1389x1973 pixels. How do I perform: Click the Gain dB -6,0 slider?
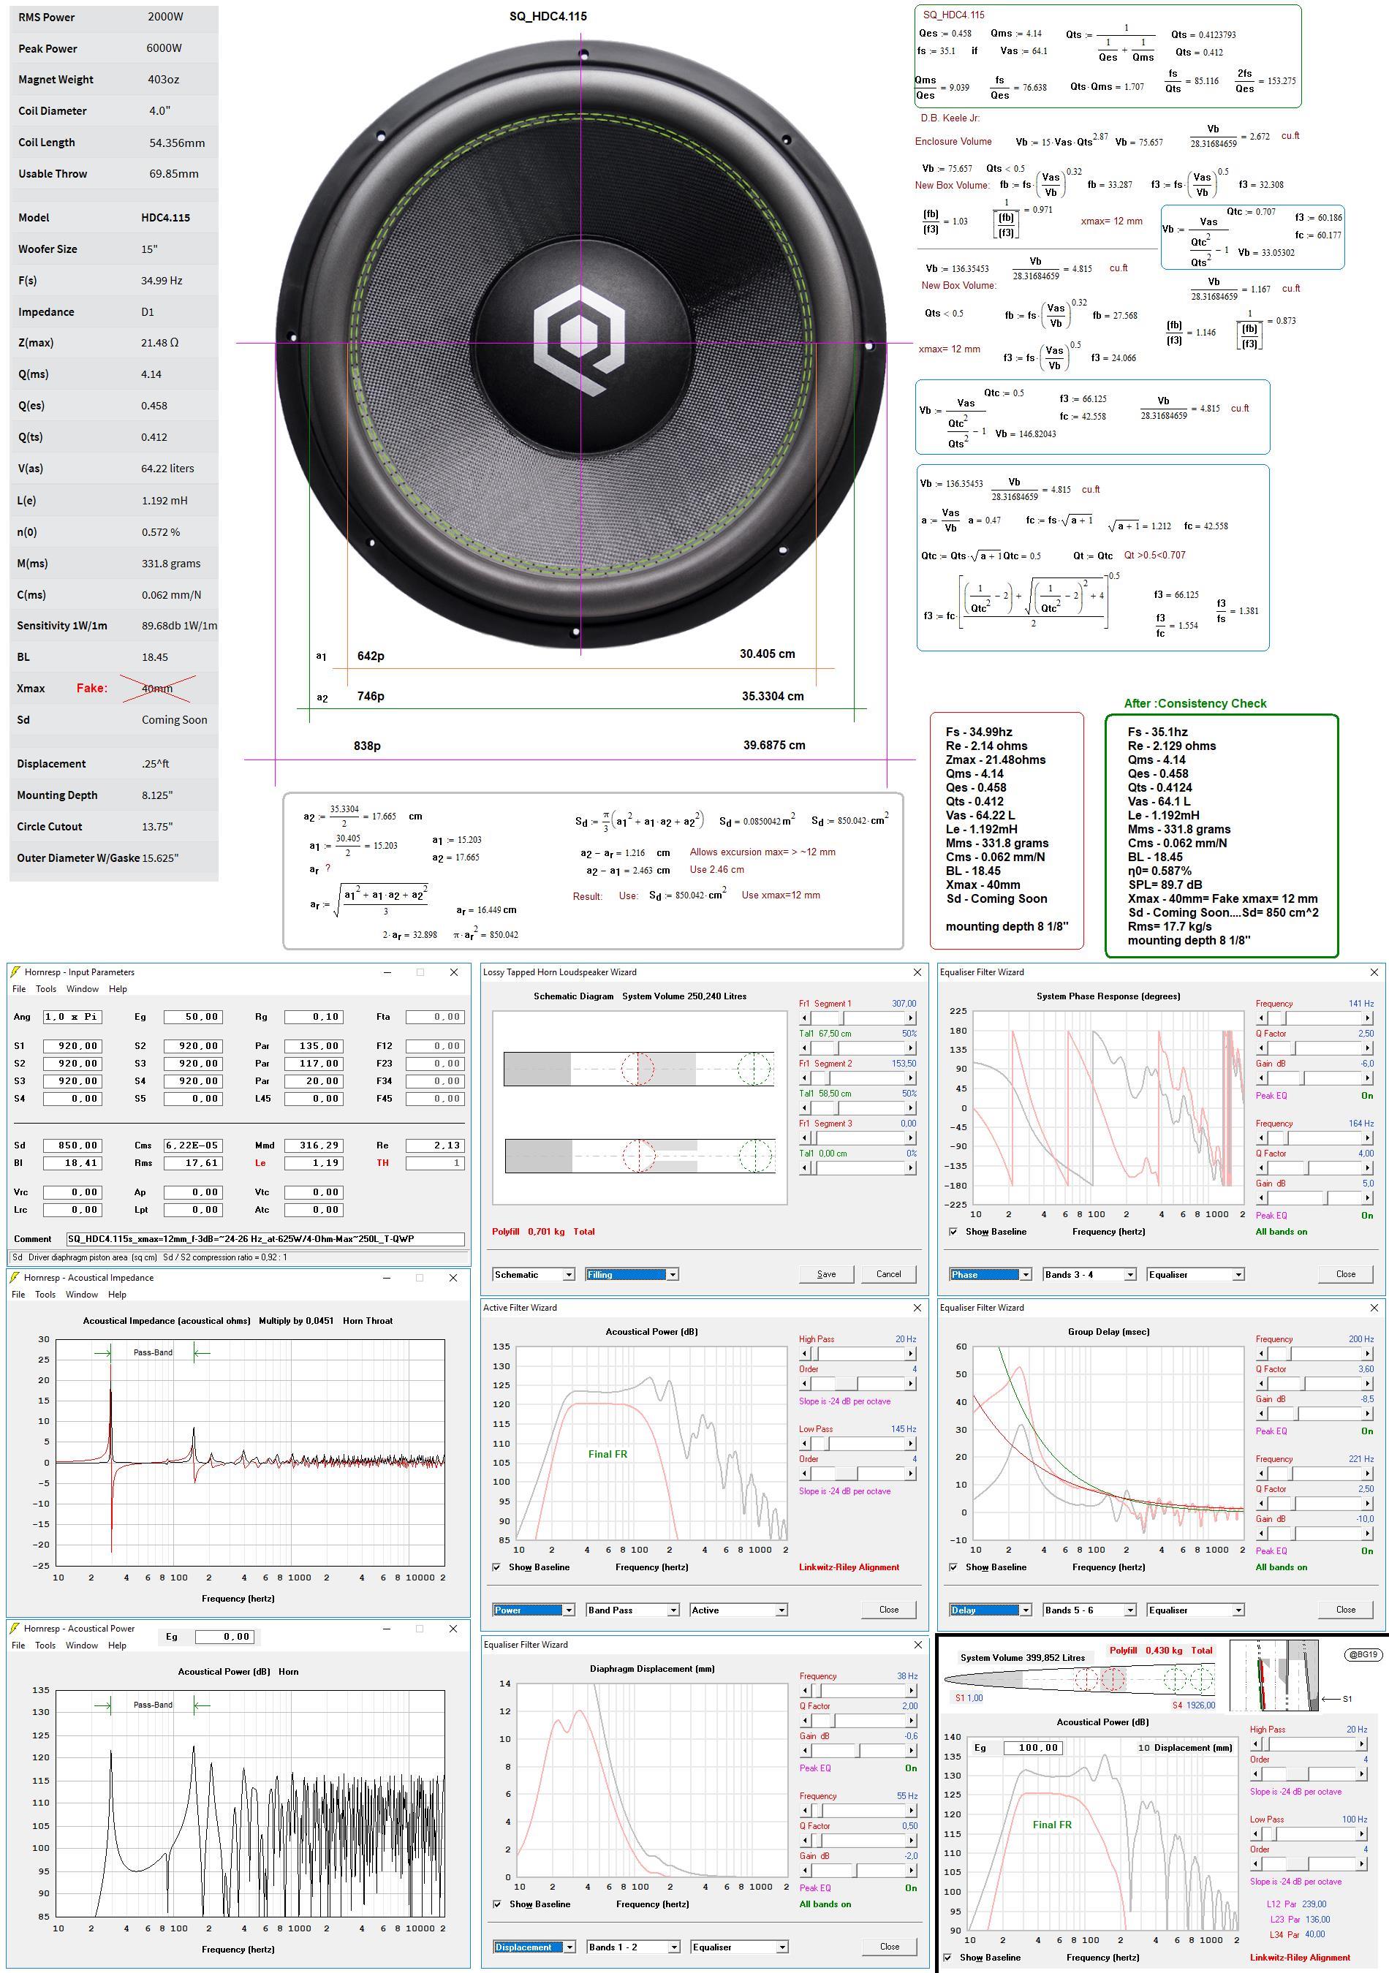click(1314, 1078)
